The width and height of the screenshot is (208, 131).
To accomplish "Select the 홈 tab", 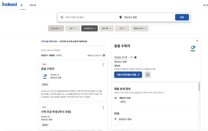I will click(x=22, y=5).
